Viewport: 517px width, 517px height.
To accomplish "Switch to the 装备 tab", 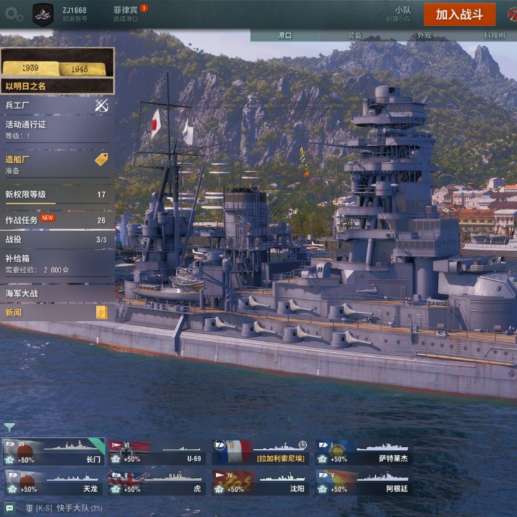I will tap(354, 36).
